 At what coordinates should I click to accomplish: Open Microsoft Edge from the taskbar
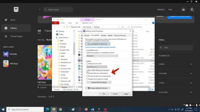click(x=47, y=109)
